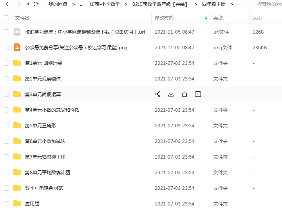Check the box for 第7单元轴对称平移

pyautogui.click(x=7, y=157)
